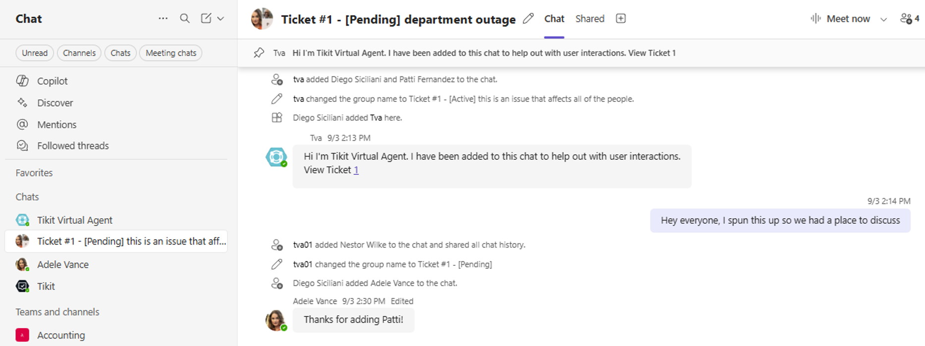This screenshot has width=925, height=346.
Task: Click the search magnifier icon
Action: pos(185,19)
